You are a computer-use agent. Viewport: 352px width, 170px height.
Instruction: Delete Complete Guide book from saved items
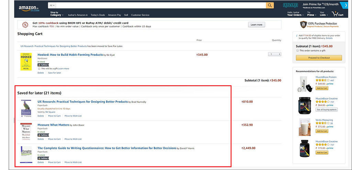point(41,162)
